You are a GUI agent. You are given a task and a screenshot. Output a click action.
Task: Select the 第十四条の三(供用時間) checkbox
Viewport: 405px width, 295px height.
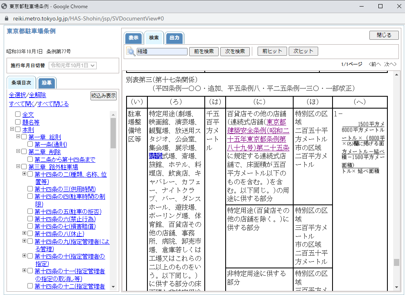click(30, 189)
